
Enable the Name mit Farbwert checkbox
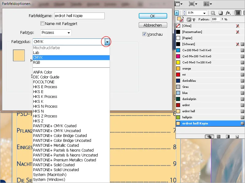point(43,23)
